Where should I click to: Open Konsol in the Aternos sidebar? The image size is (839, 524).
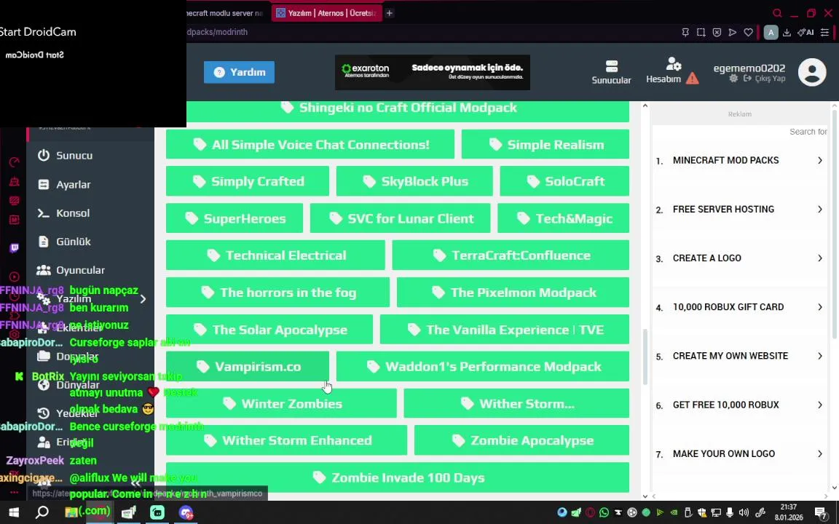point(63,213)
